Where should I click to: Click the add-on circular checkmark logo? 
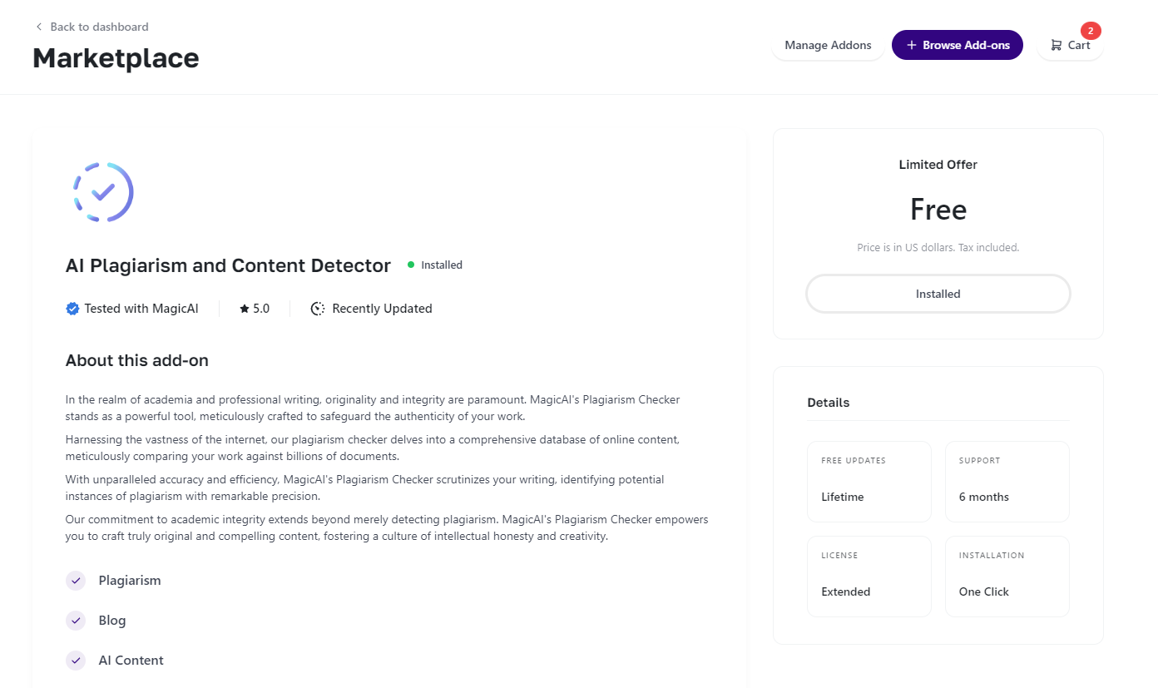pos(103,192)
